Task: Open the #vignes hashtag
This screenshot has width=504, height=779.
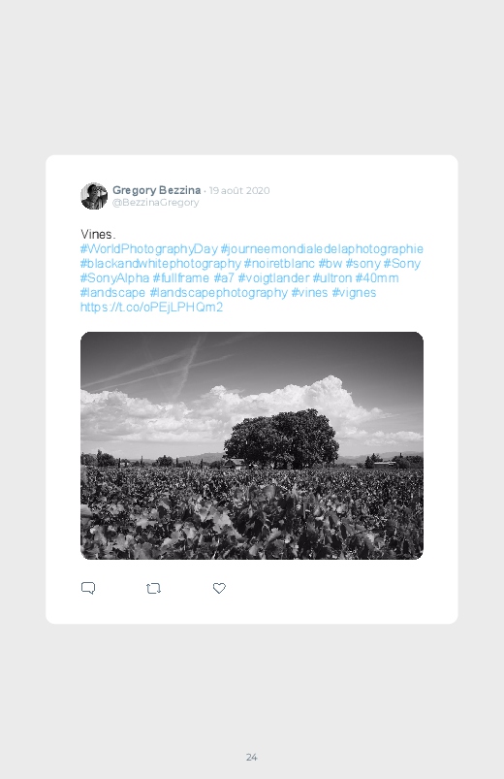Action: 354,293
